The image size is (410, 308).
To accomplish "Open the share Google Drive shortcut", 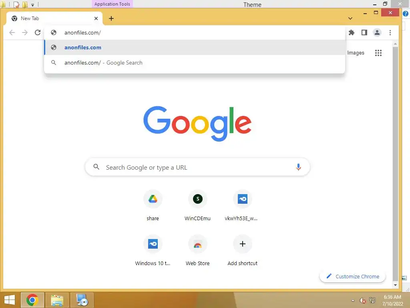I will click(153, 206).
